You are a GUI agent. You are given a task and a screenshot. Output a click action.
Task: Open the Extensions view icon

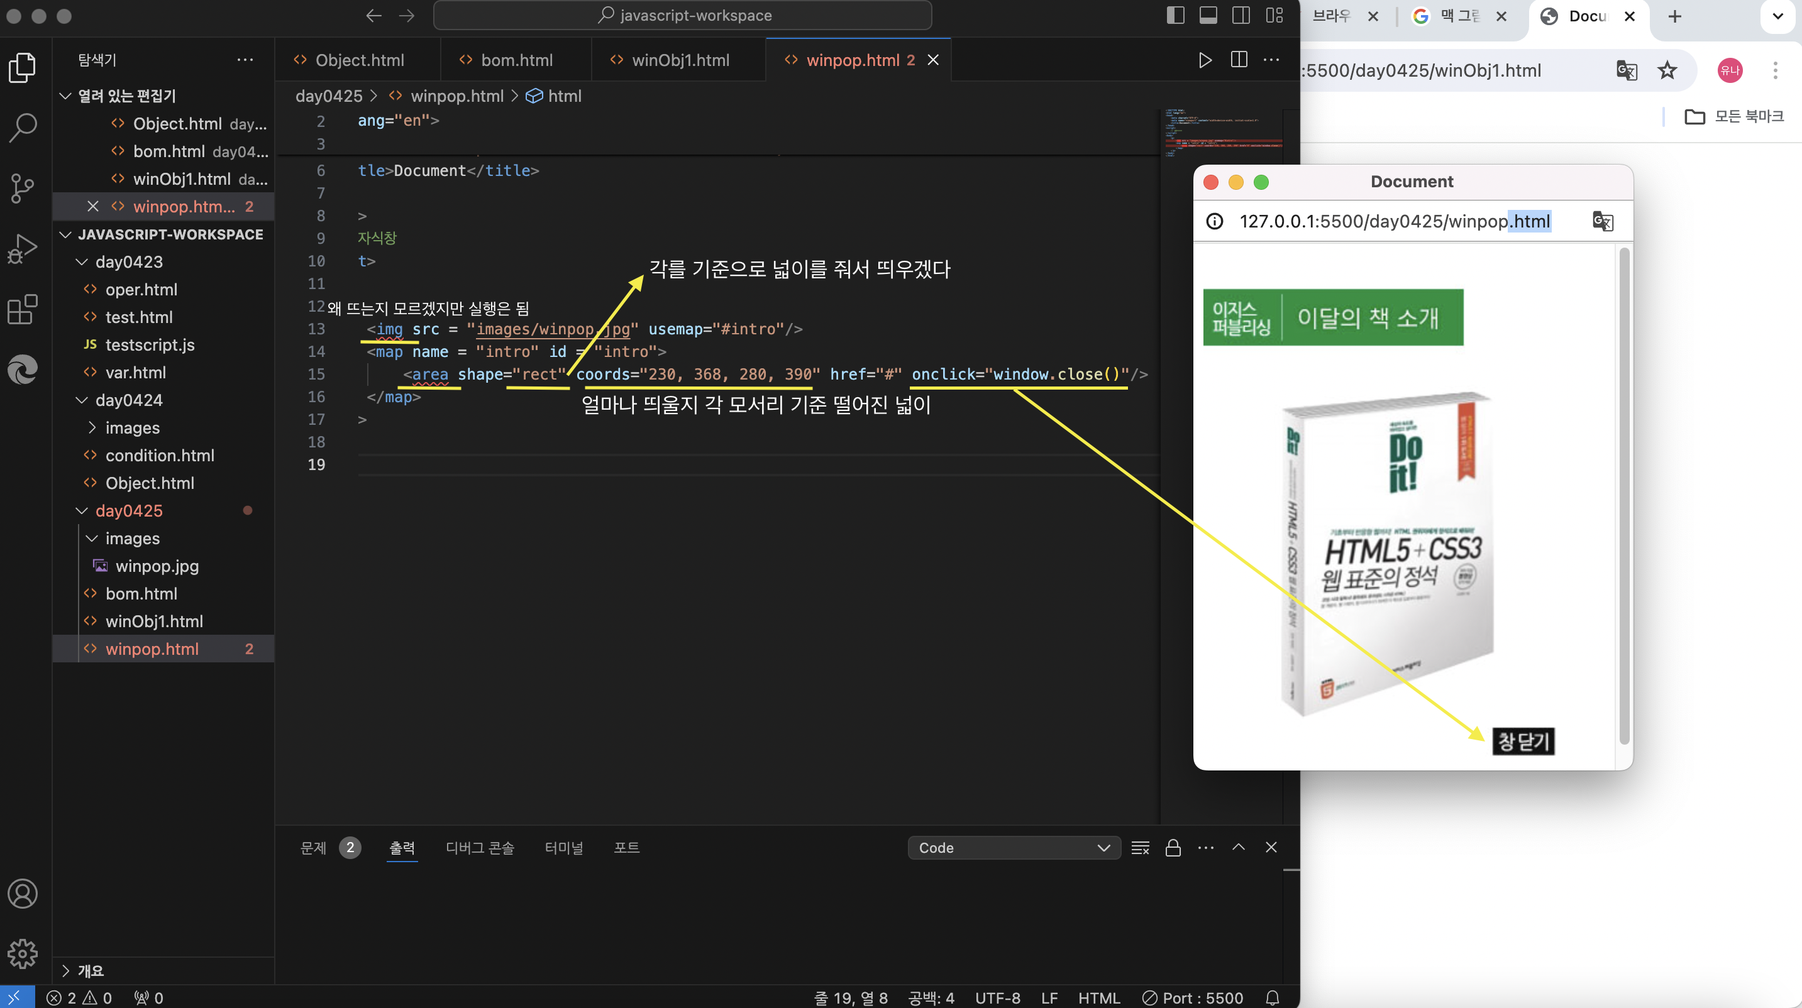pyautogui.click(x=23, y=309)
